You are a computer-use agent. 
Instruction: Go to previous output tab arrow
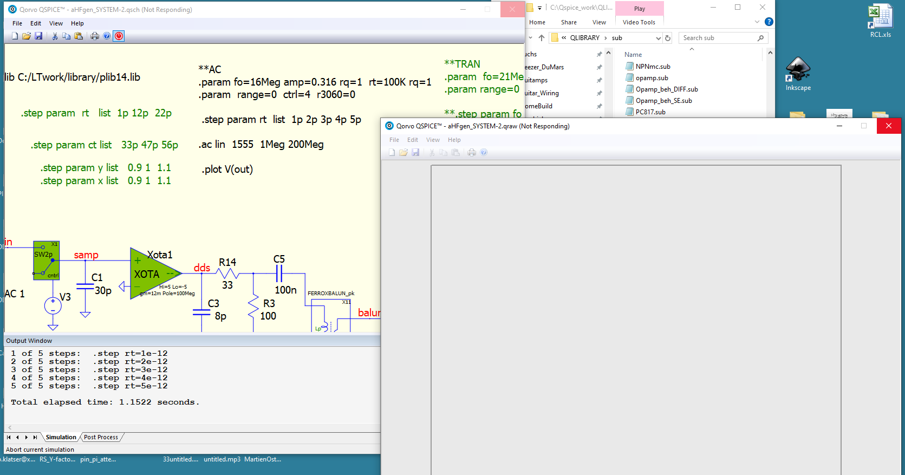[17, 437]
